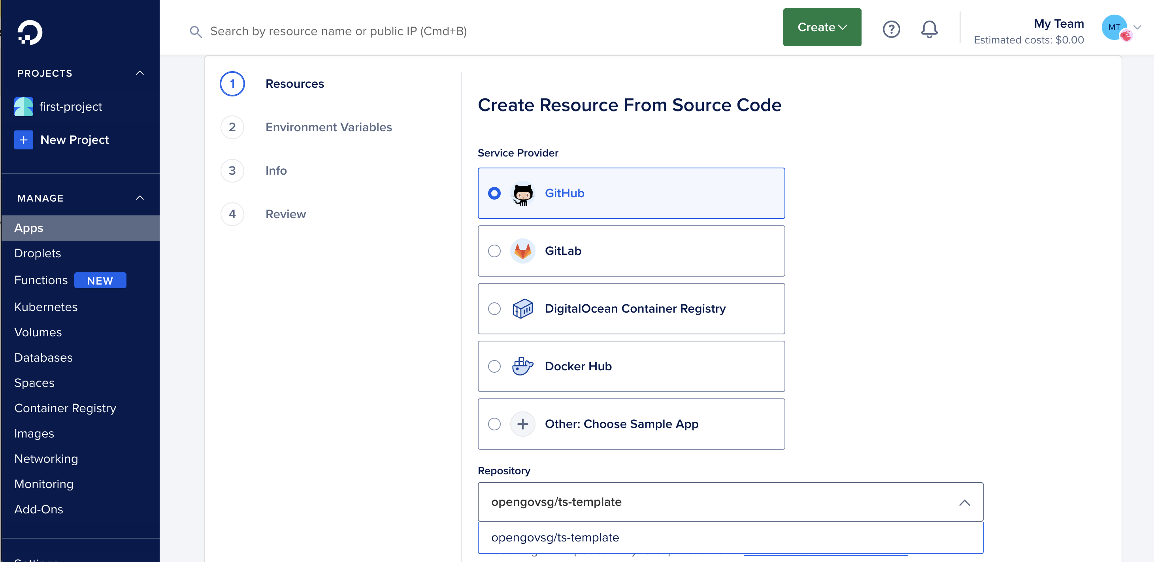Click the DigitalOcean logo icon

30,32
